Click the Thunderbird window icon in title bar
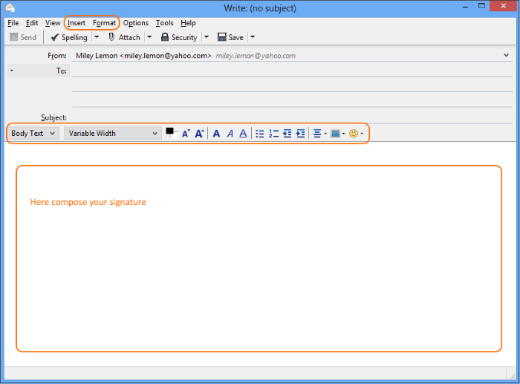Screen dimensions: 520x384 click(x=10, y=7)
